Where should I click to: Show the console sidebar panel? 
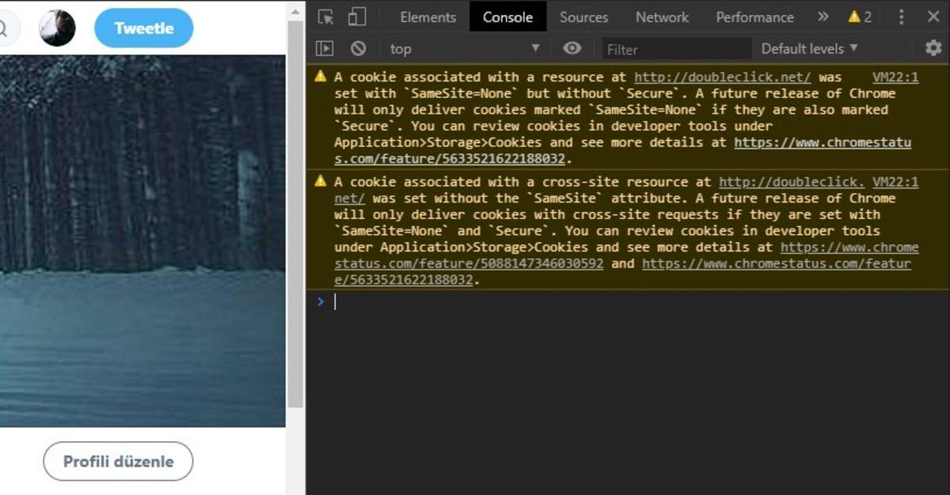[x=325, y=49]
